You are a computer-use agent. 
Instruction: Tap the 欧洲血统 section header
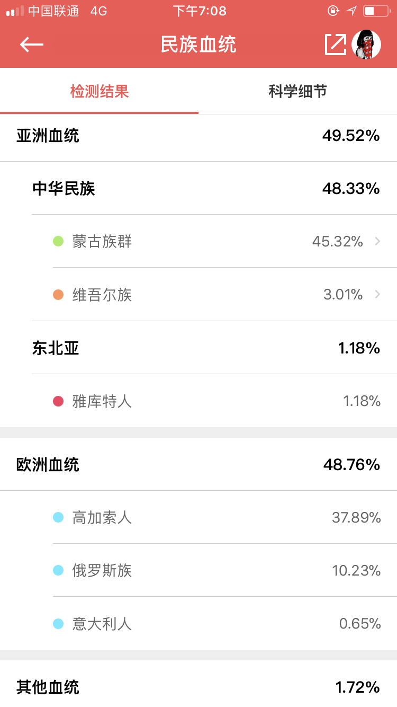[x=48, y=465]
